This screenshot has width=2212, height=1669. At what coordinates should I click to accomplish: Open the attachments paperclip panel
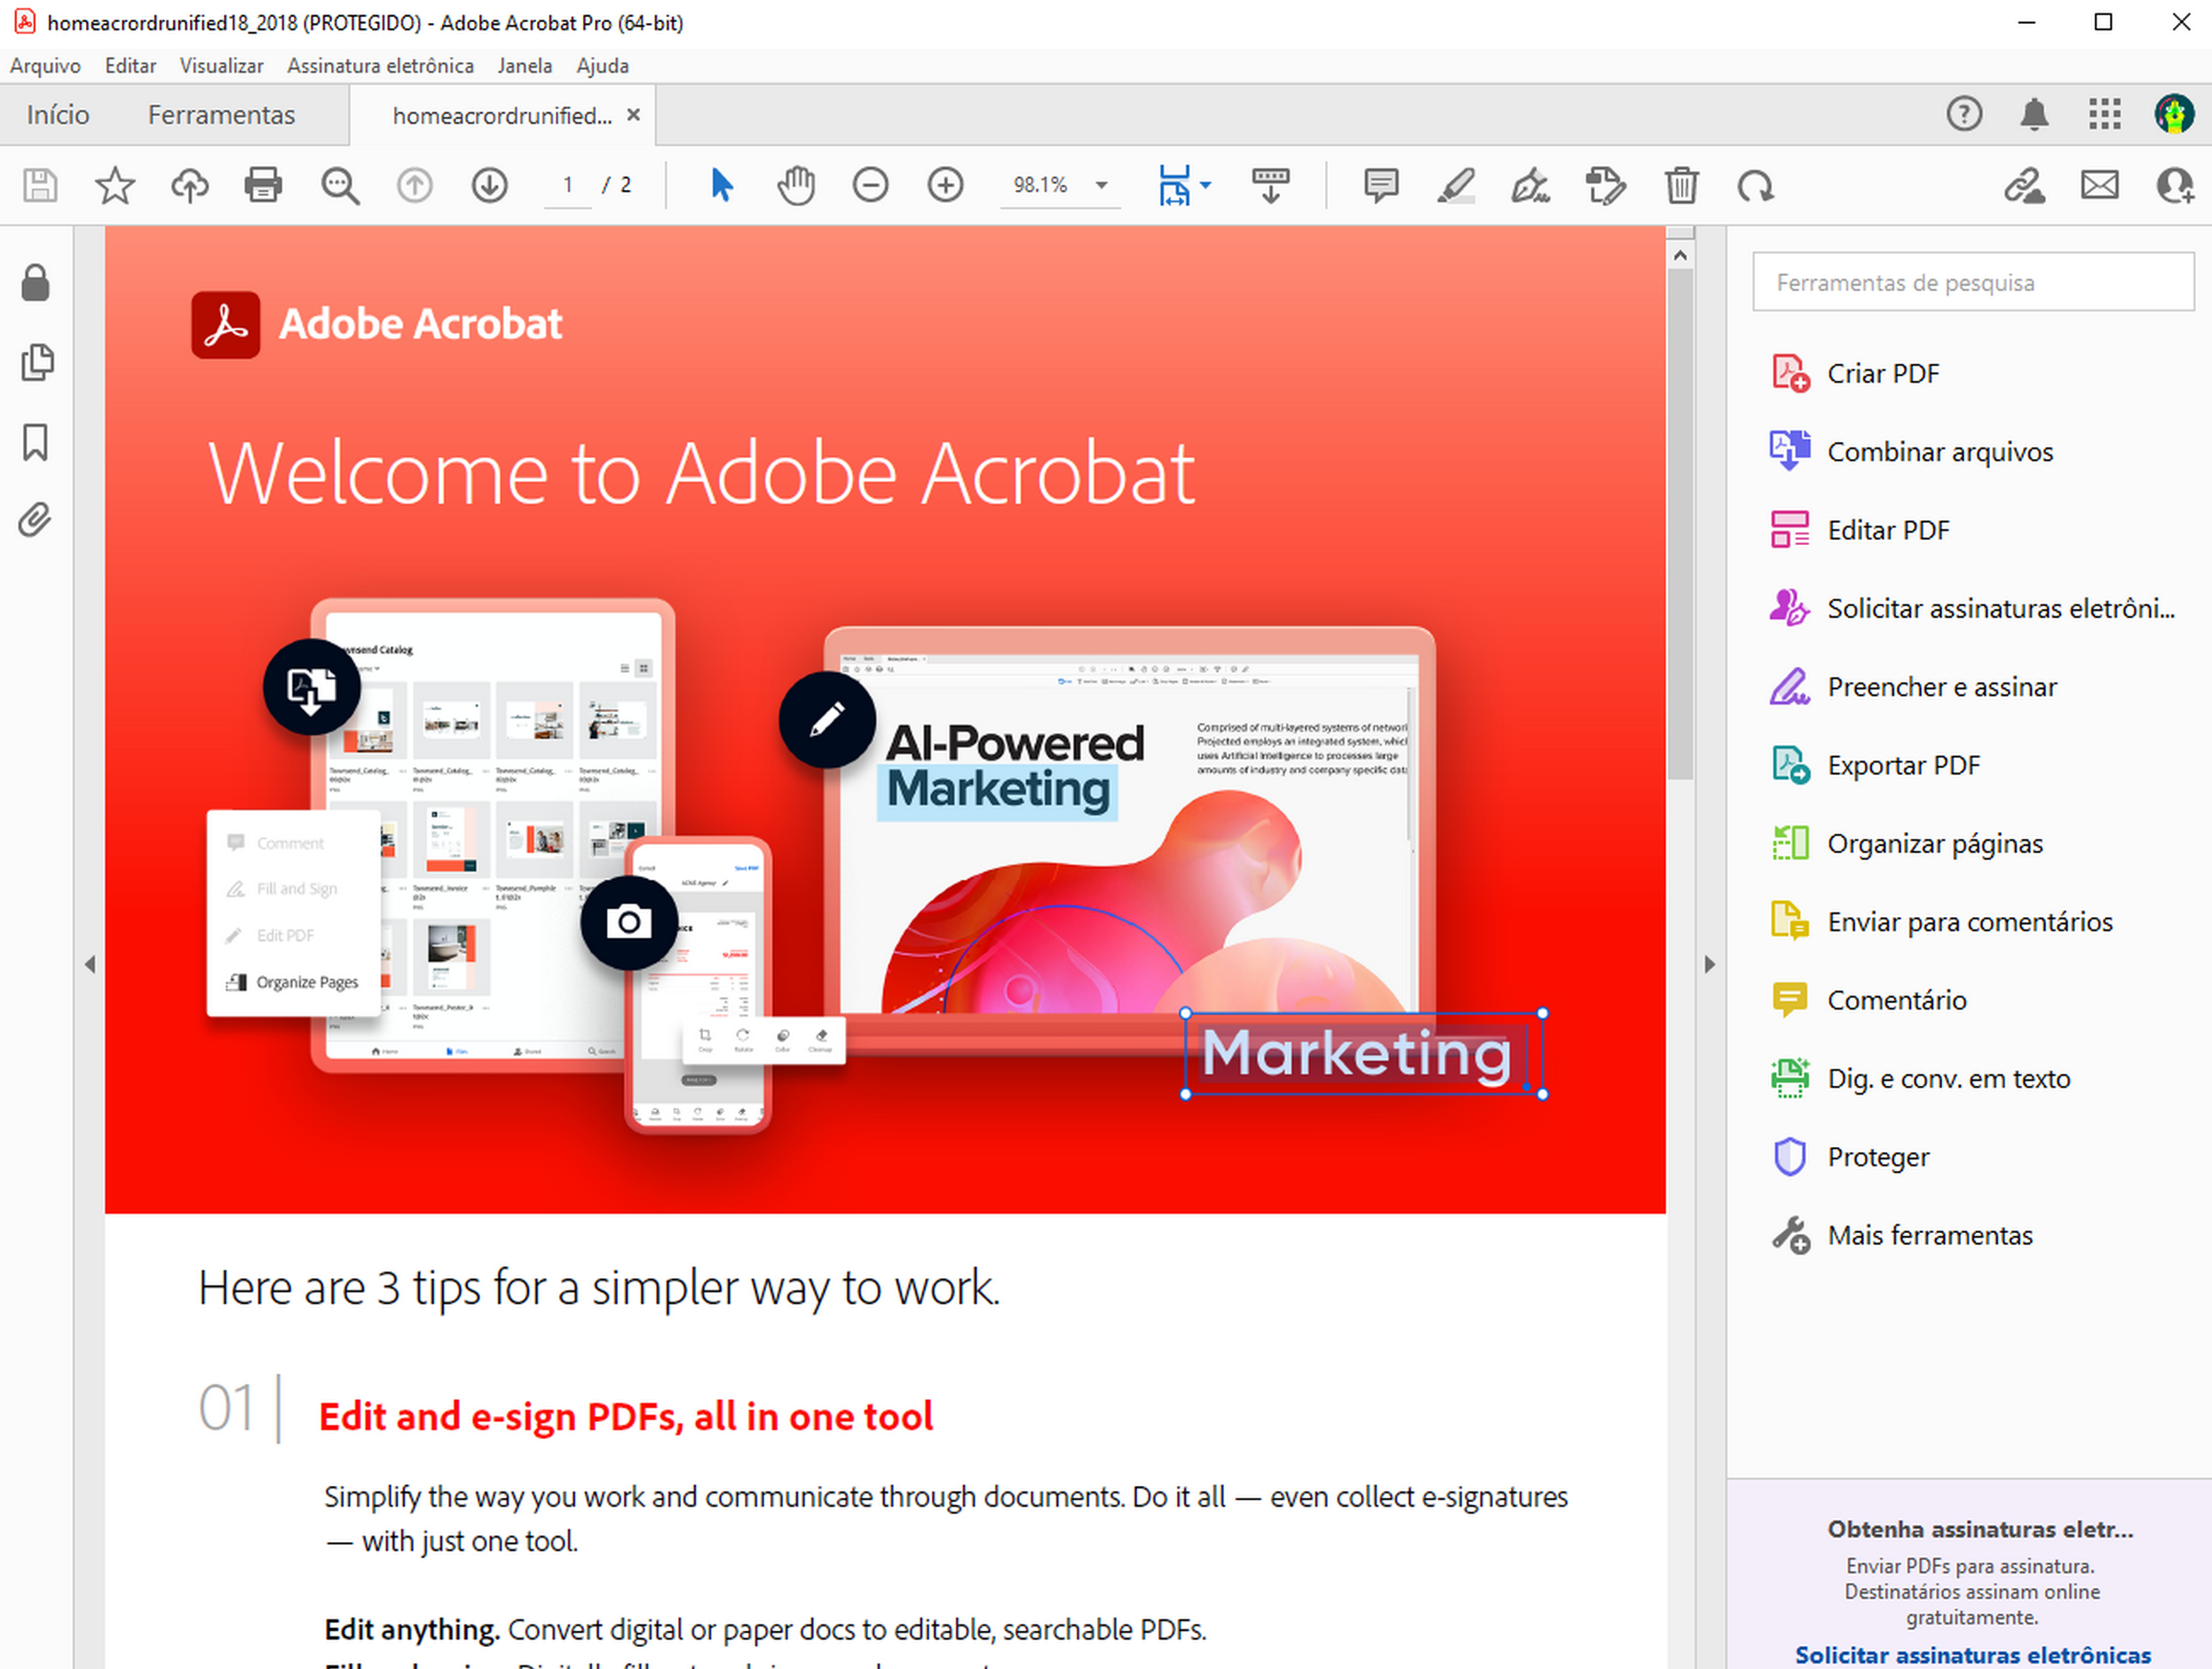[36, 520]
